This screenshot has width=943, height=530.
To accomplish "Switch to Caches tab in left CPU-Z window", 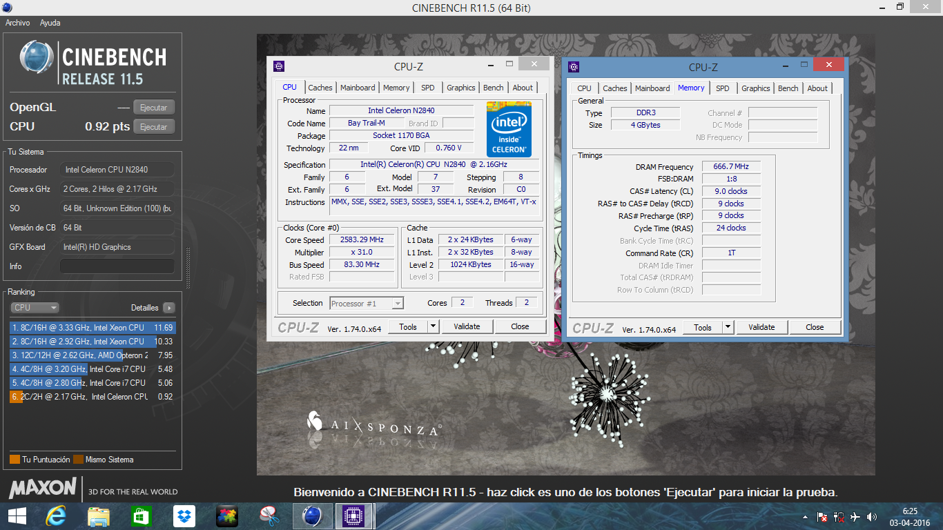I will tap(320, 88).
